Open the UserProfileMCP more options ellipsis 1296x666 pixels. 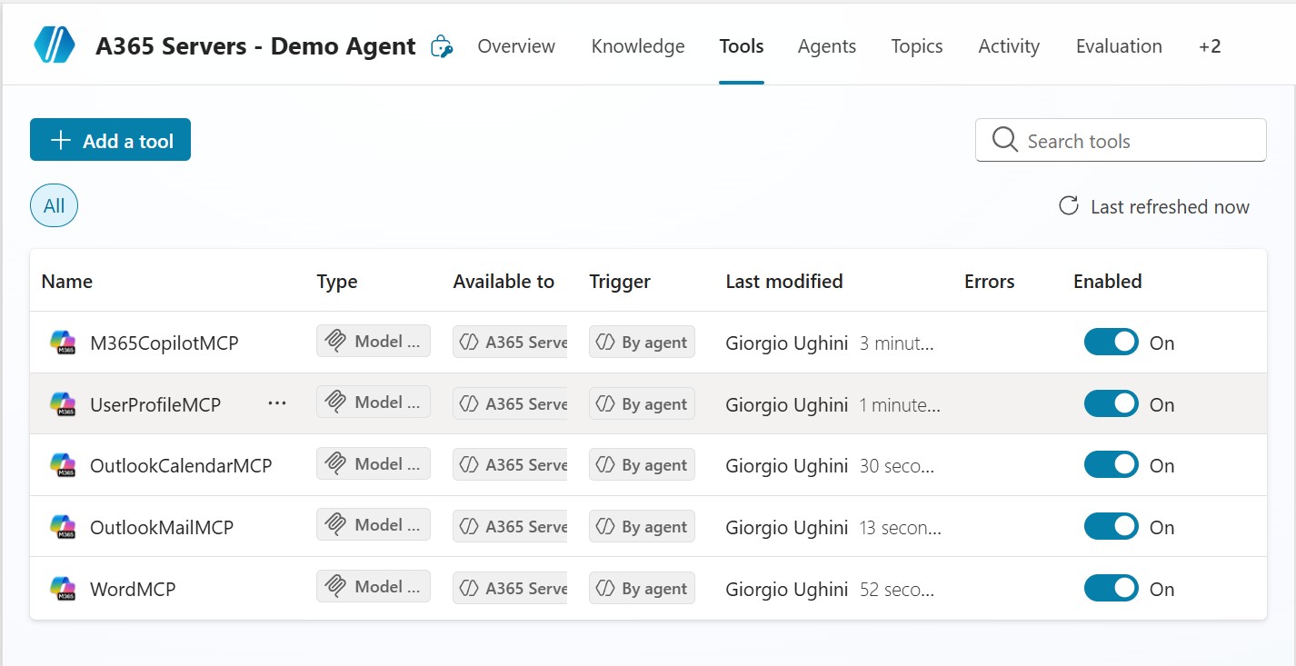coord(277,403)
